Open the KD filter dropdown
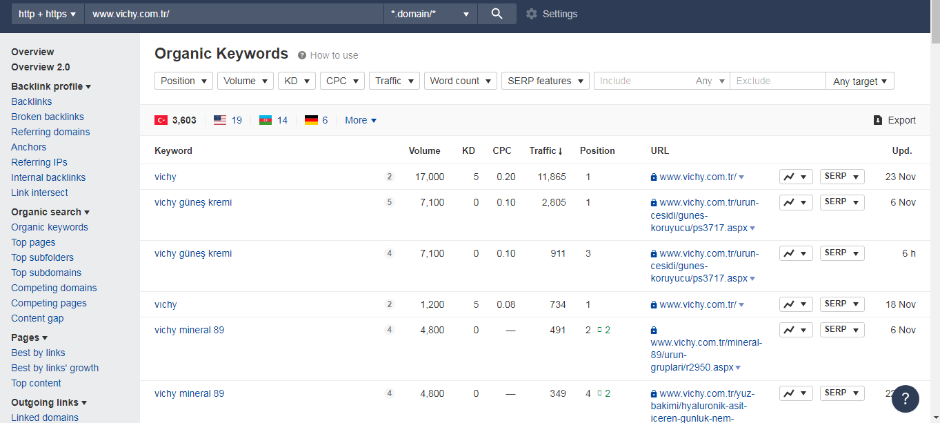This screenshot has height=423, width=940. tap(297, 81)
